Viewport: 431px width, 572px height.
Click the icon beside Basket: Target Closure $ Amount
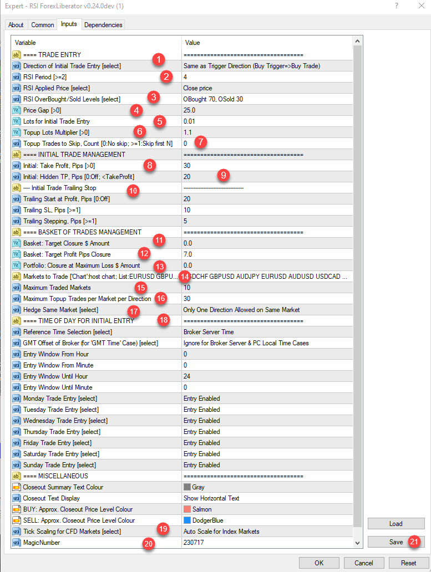[17, 243]
